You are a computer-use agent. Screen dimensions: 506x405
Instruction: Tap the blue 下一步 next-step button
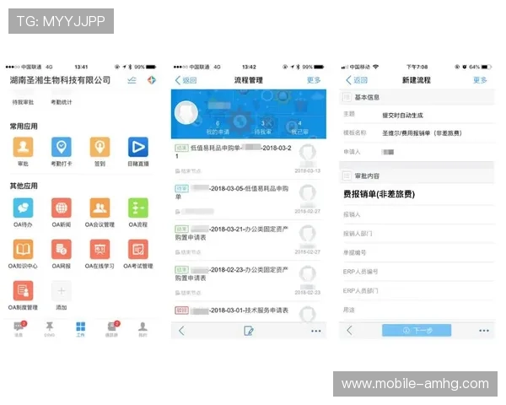pos(417,331)
